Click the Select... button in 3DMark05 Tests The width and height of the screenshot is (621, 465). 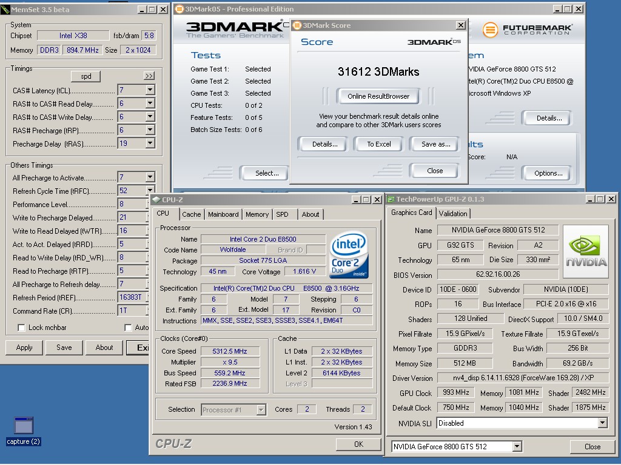[265, 173]
